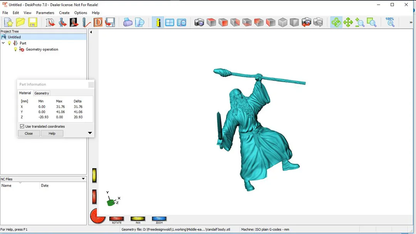Toggle Geometry operation light bulb visibility

15,49
